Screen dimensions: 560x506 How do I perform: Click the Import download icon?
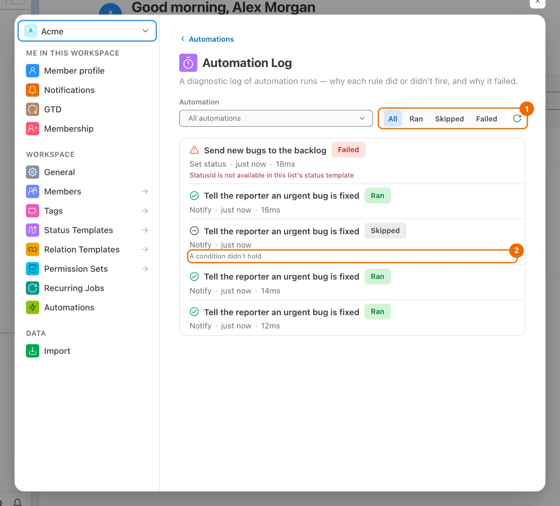coord(33,351)
